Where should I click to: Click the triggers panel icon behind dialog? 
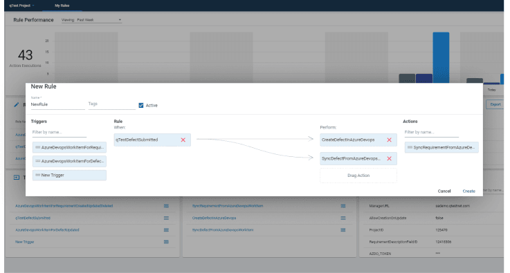(17, 177)
